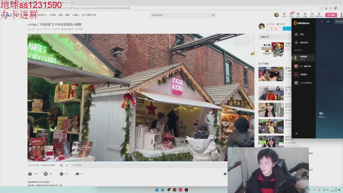This screenshot has height=193, width=343.
Task: Open recommended video thumbnail with 04:34 duration
Action: click(271, 110)
